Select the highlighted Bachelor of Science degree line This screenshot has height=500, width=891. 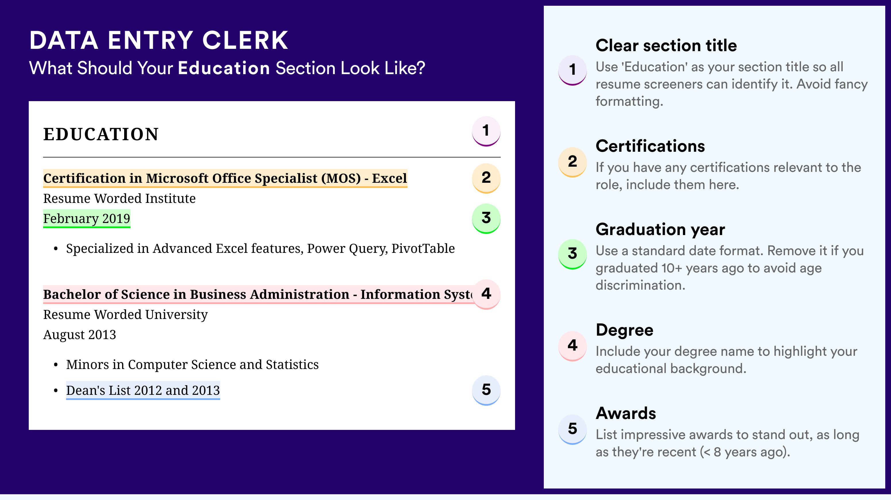click(258, 294)
